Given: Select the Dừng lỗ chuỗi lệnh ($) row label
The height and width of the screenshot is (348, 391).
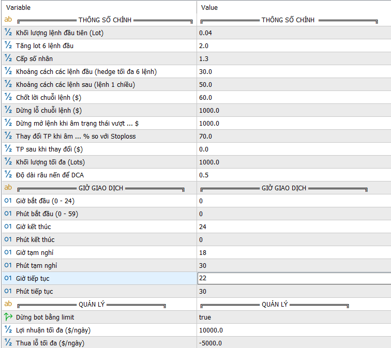Looking at the screenshot, I should click(x=49, y=111).
